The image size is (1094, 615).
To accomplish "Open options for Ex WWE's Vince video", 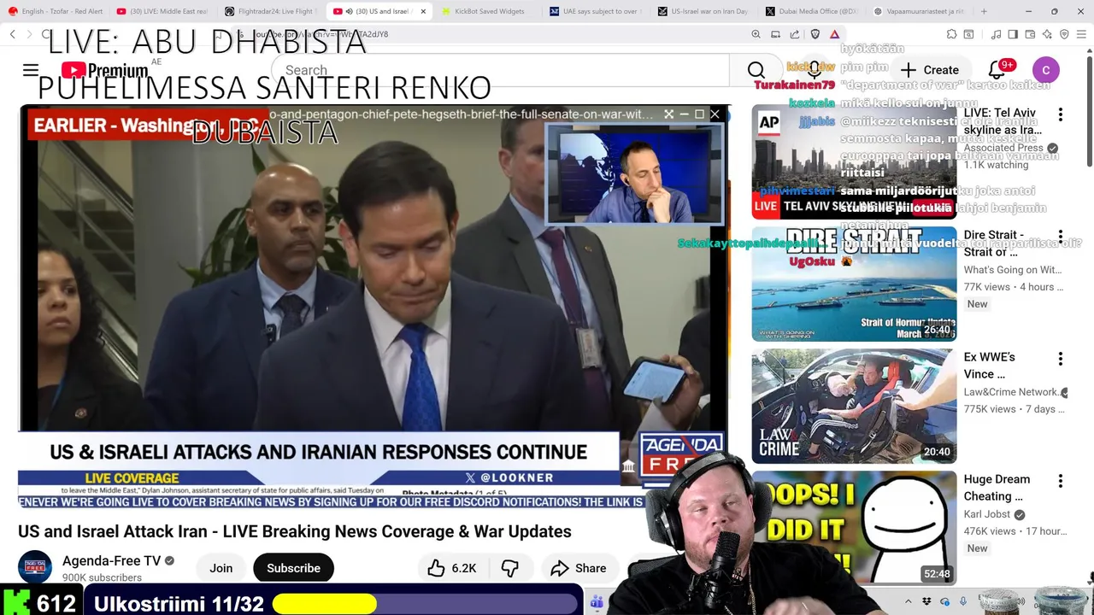I will coord(1061,359).
